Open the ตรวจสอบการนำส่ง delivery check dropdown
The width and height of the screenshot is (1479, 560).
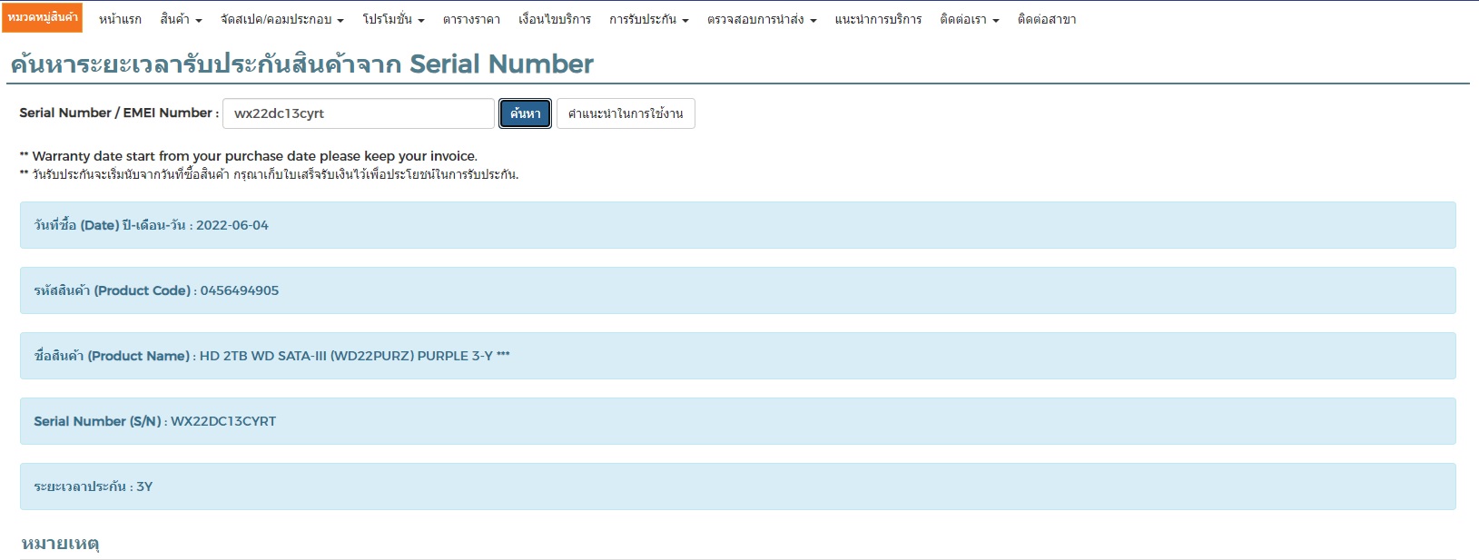(x=761, y=19)
